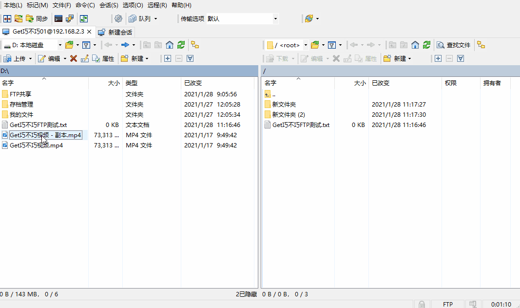The image size is (520, 308).
Task: Select GetI5不I5视频.mp4 file
Action: [37, 145]
